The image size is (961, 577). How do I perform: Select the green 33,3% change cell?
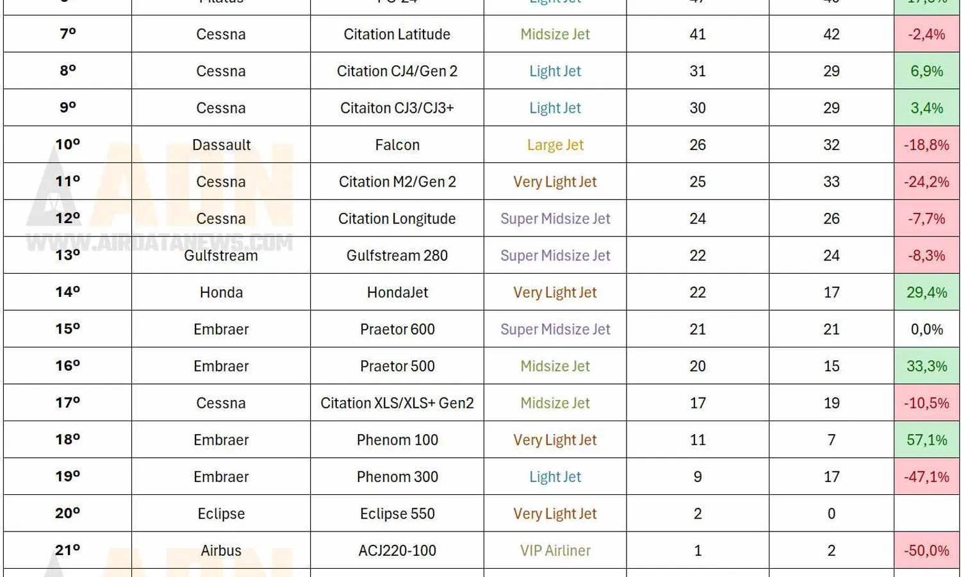(926, 366)
